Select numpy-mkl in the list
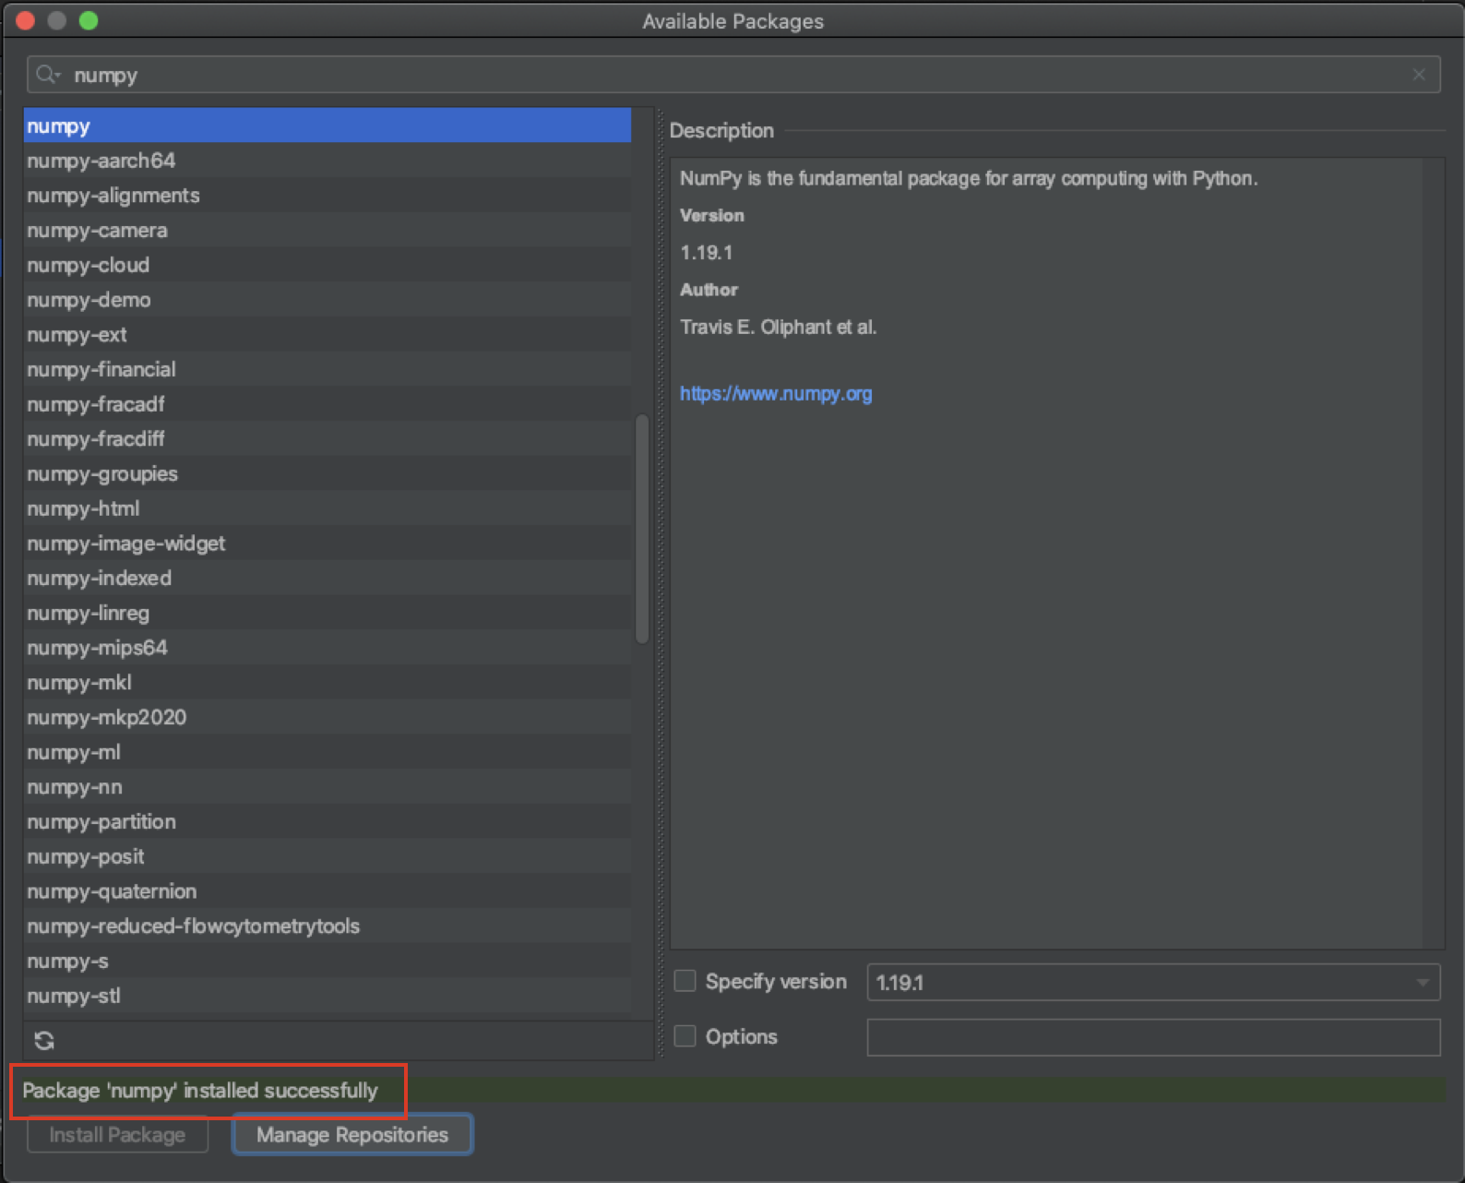Image resolution: width=1465 pixels, height=1183 pixels. click(328, 682)
